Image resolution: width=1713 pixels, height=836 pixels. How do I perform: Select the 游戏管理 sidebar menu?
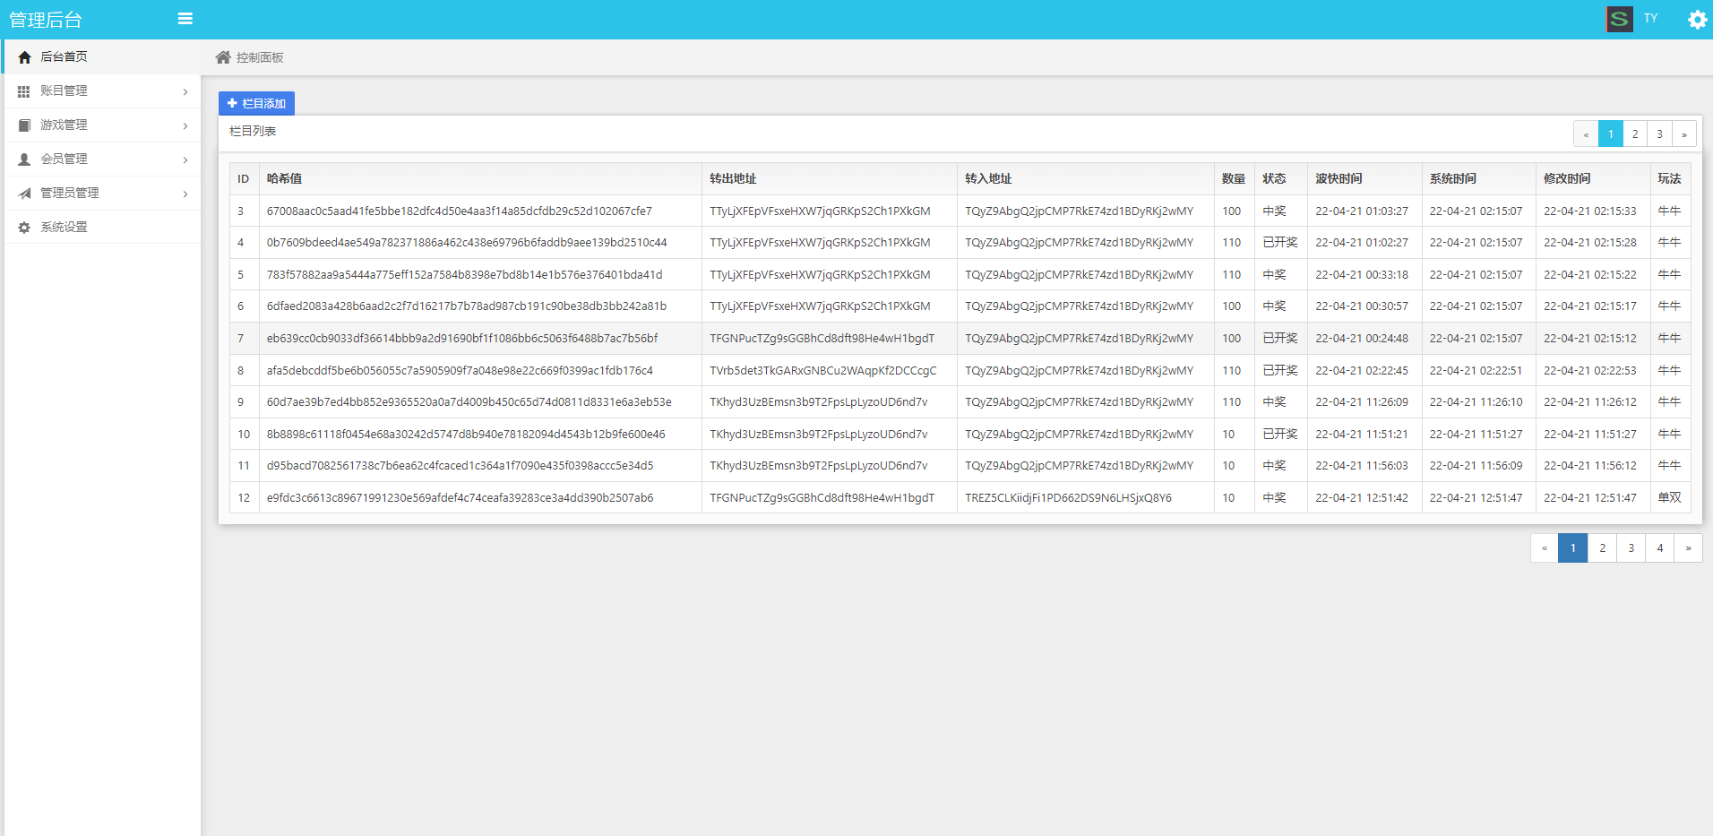[x=65, y=125]
